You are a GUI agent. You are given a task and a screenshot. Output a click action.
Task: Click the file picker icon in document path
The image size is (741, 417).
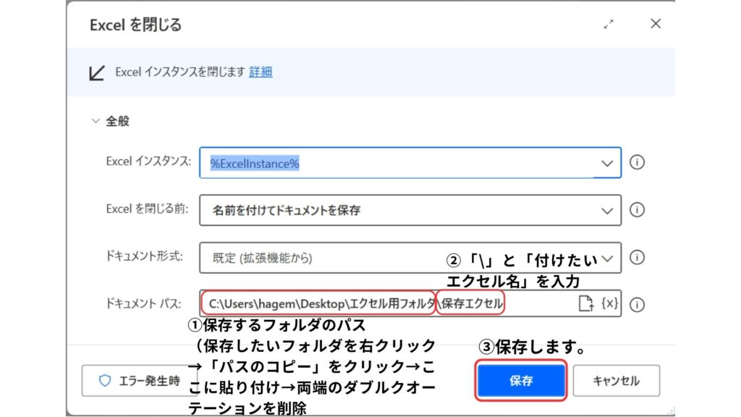pos(585,304)
